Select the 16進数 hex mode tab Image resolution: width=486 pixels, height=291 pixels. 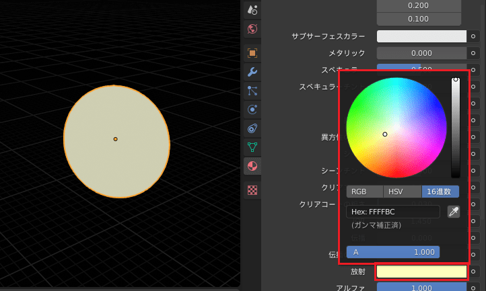coord(440,192)
